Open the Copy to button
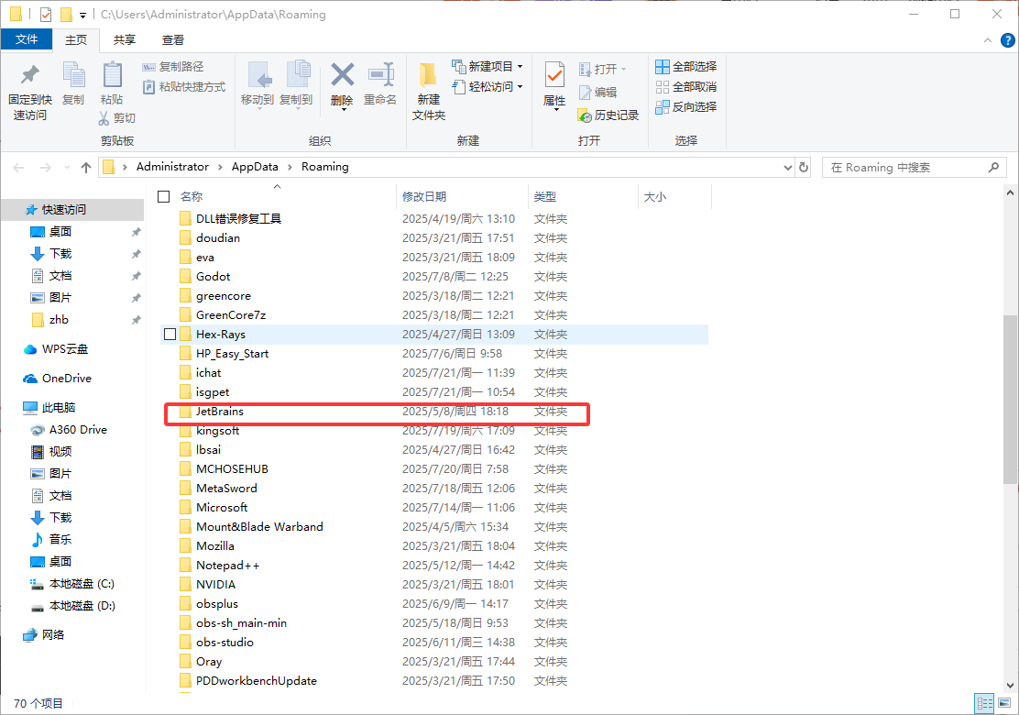Screen dimensions: 1019x715 pos(296,84)
